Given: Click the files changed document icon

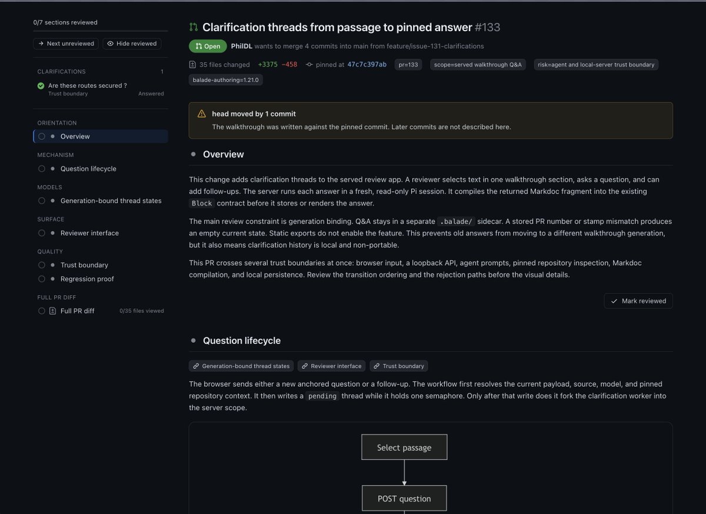Looking at the screenshot, I should (x=192, y=65).
